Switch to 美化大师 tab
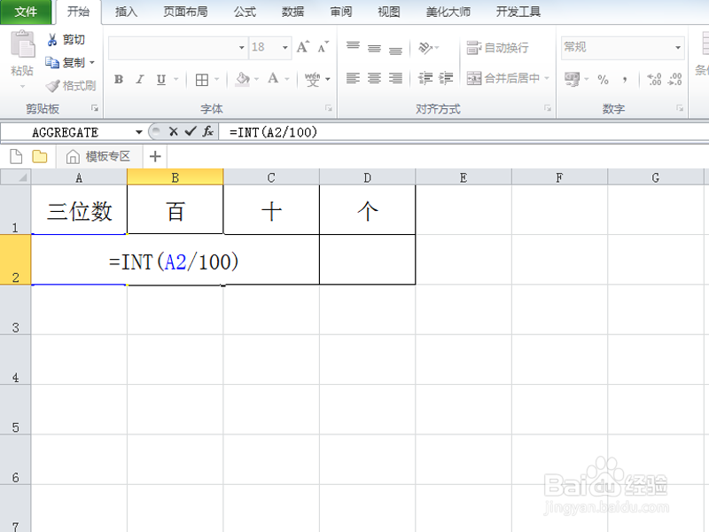Viewport: 709px width, 532px height. [x=448, y=12]
